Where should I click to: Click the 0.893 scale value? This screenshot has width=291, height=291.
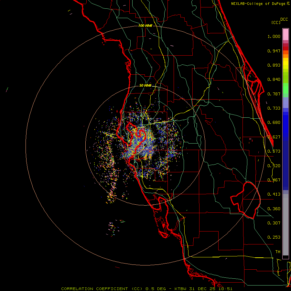pos(274,65)
